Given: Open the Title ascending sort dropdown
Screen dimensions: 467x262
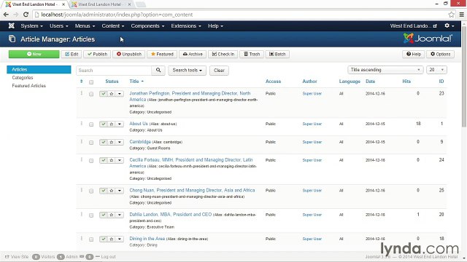Looking at the screenshot, I should [385, 70].
